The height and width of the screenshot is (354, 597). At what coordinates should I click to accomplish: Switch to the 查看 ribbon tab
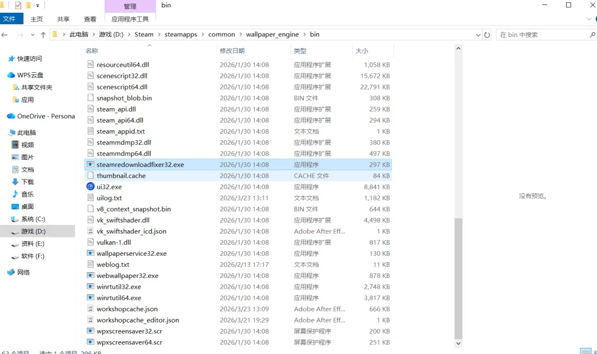point(90,19)
